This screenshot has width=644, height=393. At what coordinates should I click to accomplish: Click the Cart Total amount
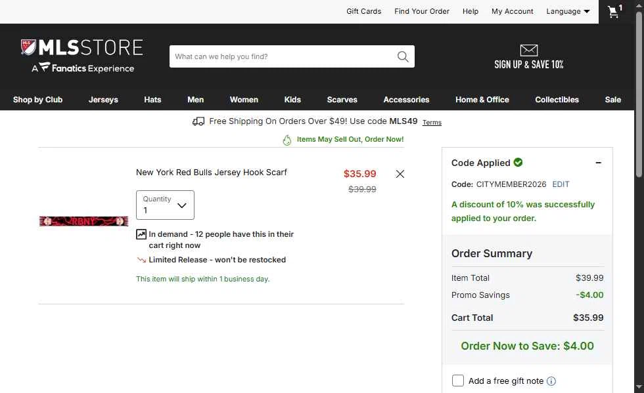point(588,318)
